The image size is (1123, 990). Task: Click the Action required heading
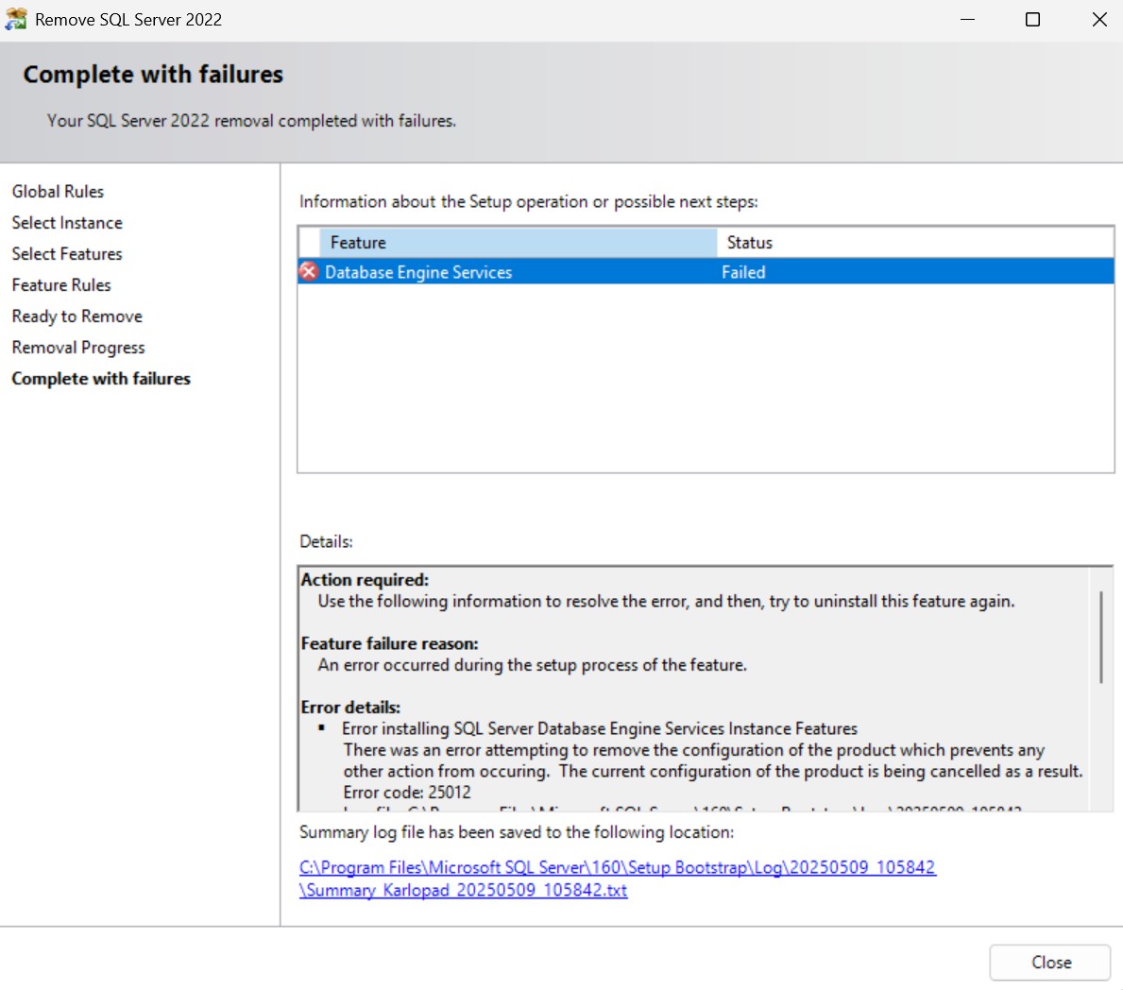point(365,579)
